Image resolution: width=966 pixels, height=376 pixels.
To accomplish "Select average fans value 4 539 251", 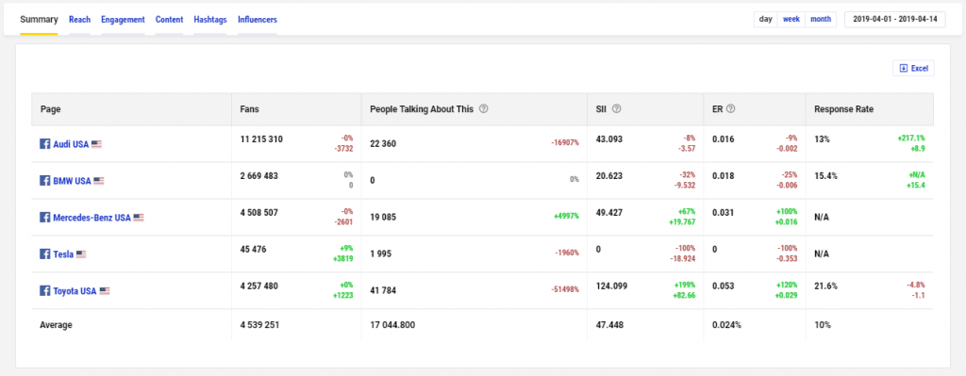I will coord(260,325).
